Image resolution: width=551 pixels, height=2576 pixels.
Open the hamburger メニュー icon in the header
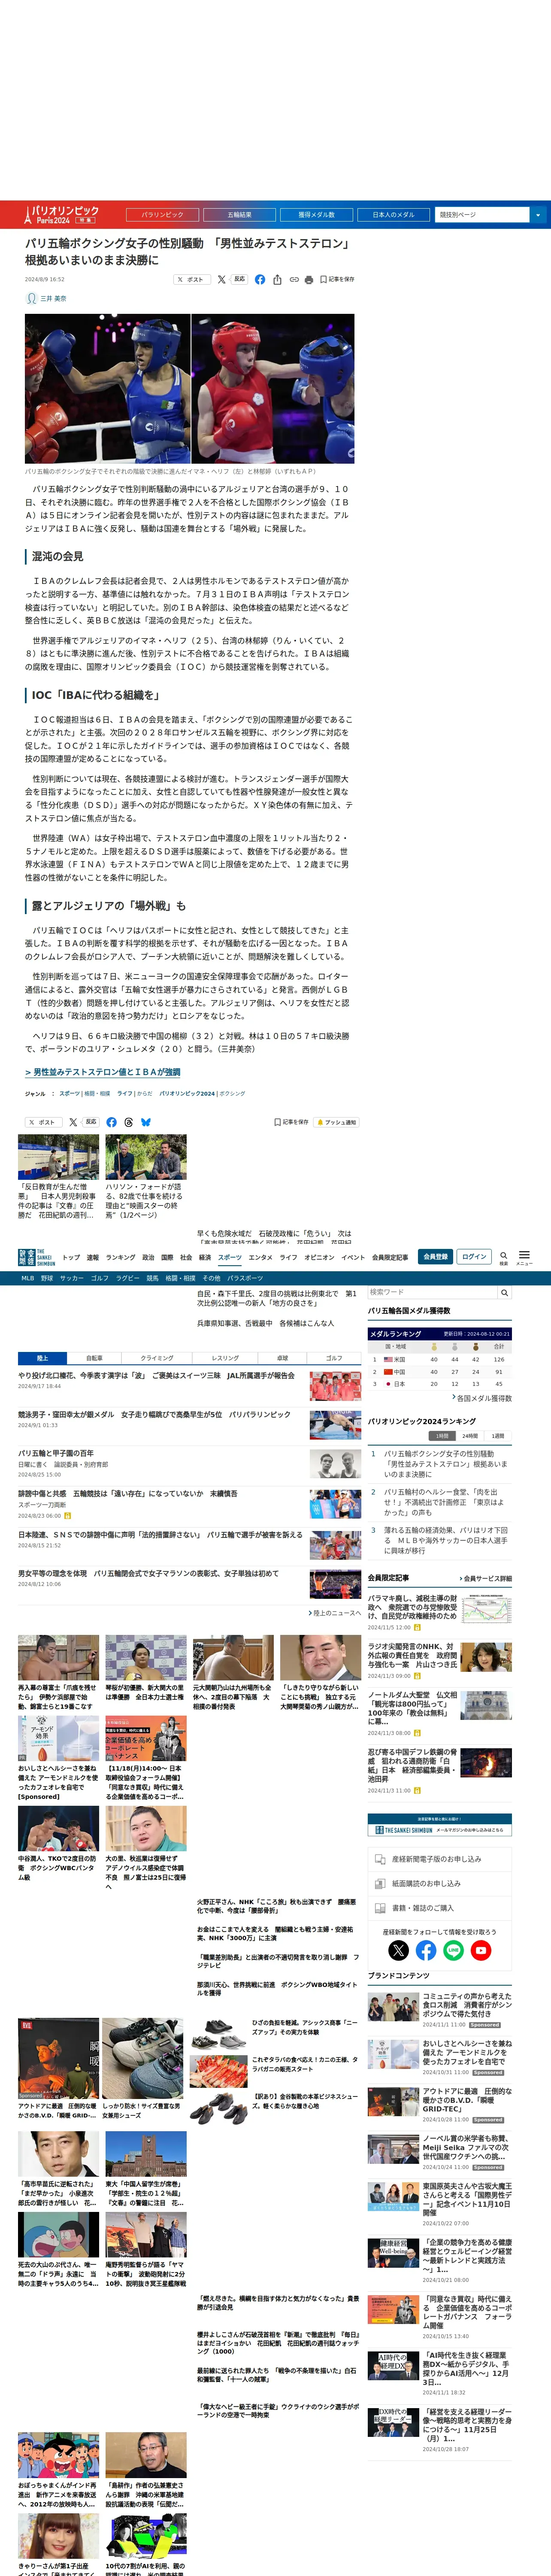coord(524,1257)
